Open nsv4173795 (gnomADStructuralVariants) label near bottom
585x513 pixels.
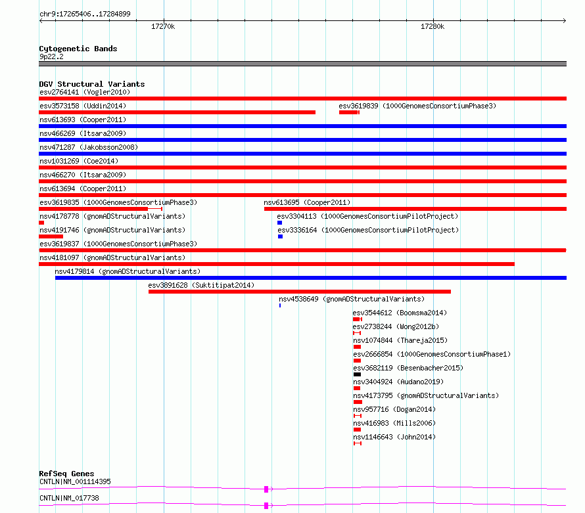pyautogui.click(x=426, y=395)
